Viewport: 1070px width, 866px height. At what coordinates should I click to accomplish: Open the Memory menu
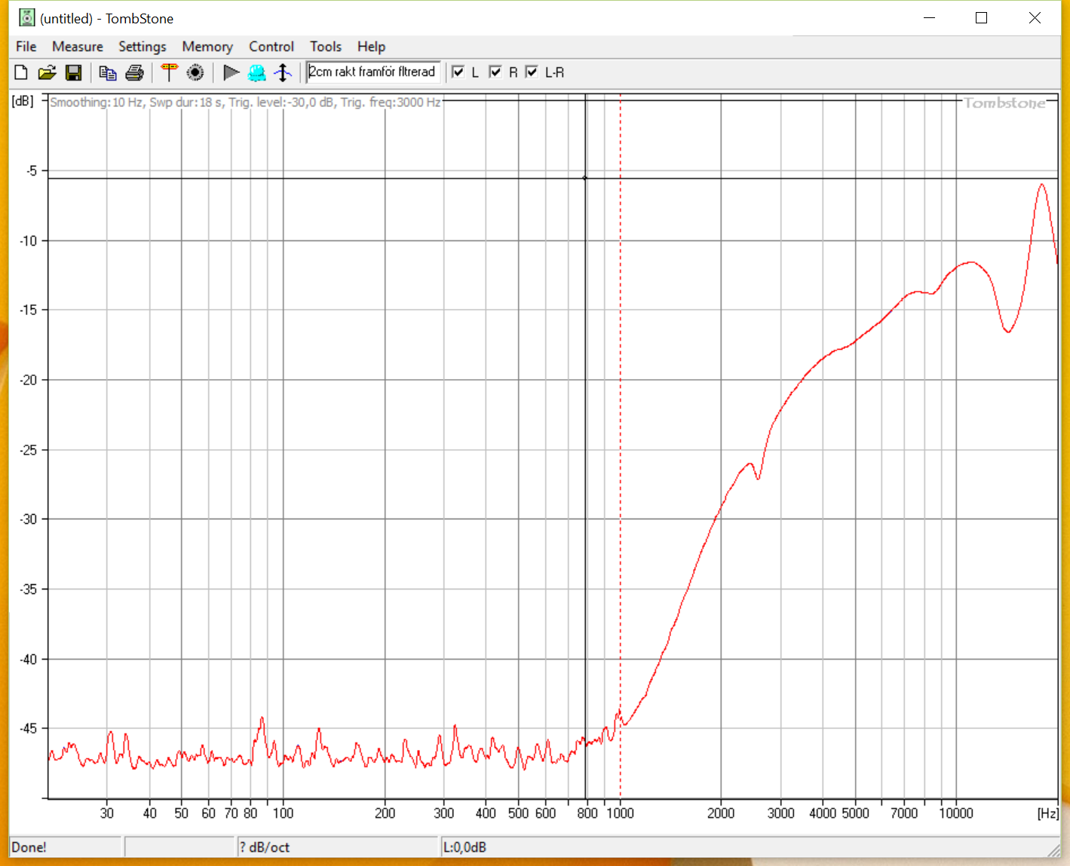(x=207, y=47)
